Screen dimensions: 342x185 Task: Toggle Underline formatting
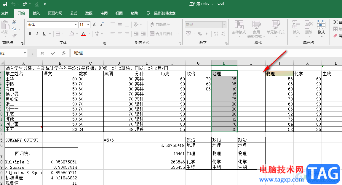click(x=44, y=34)
